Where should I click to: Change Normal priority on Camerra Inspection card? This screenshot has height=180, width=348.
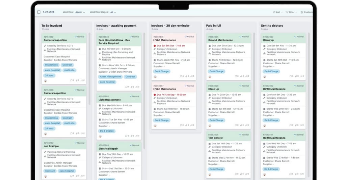79,37
